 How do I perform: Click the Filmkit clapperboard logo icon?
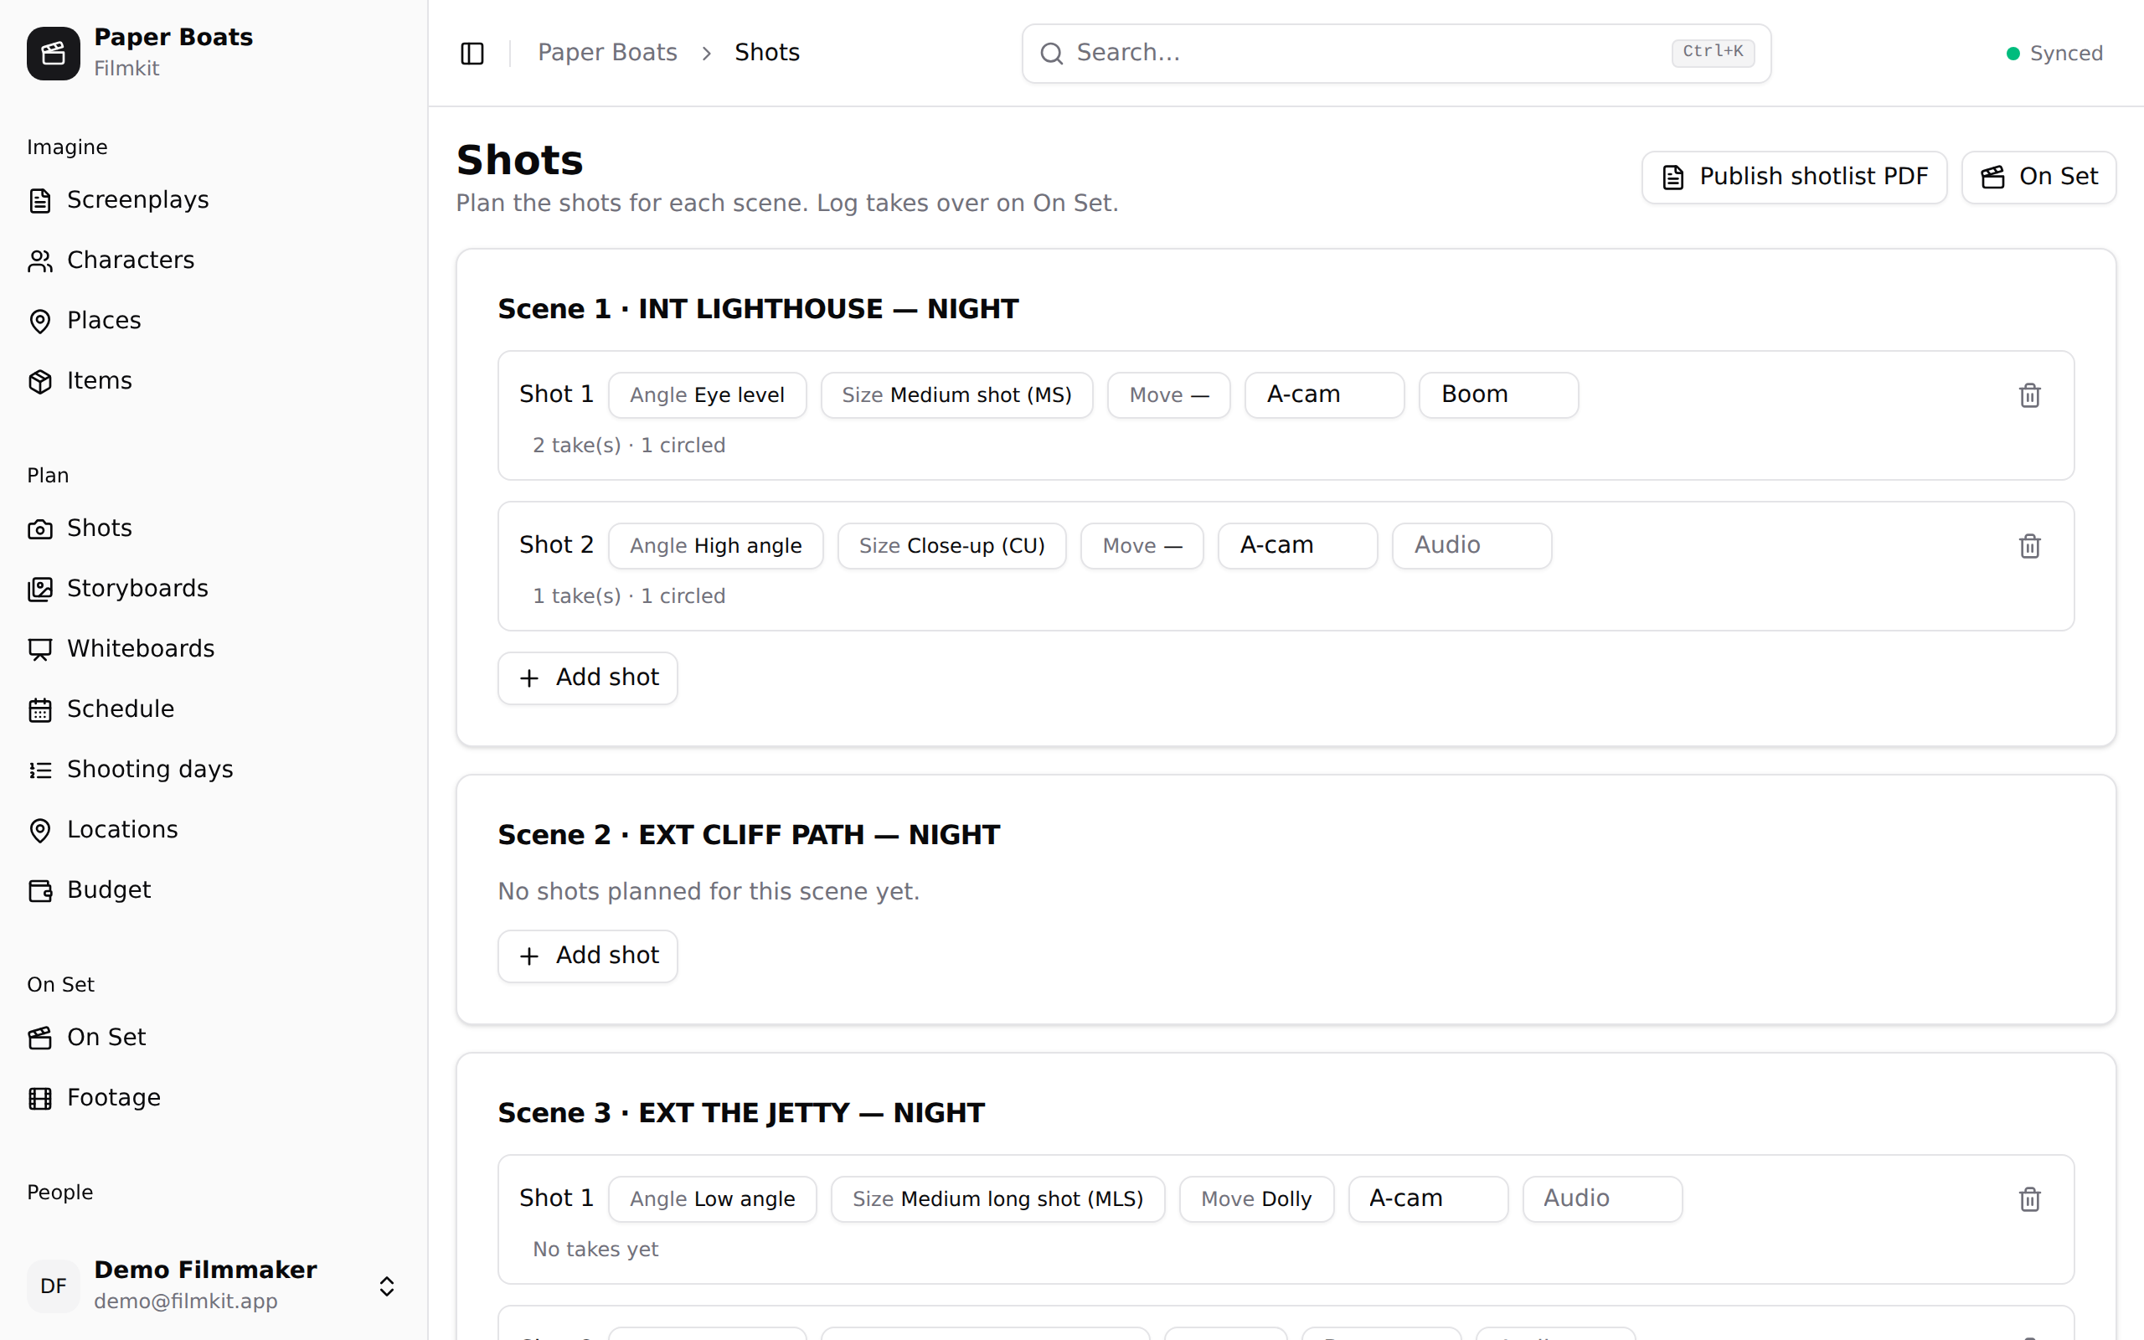point(53,53)
